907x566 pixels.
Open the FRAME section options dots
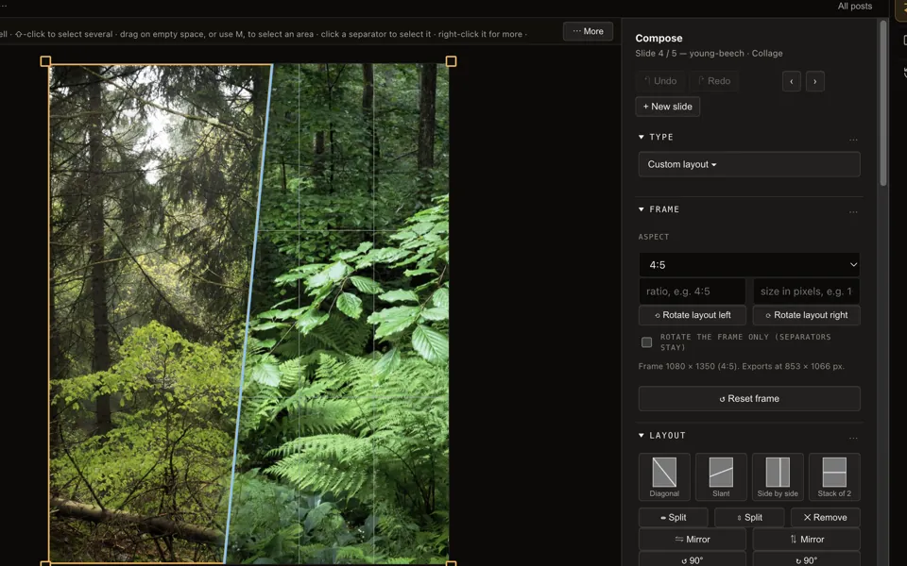tap(853, 210)
